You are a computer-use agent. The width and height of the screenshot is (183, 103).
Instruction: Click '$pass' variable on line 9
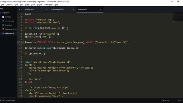point(28,37)
